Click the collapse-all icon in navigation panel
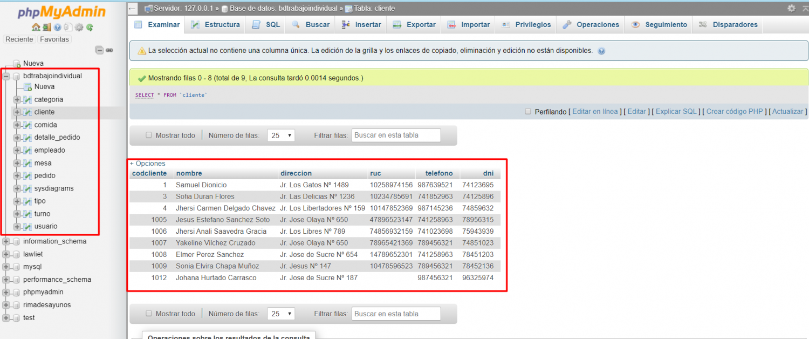 tap(99, 50)
